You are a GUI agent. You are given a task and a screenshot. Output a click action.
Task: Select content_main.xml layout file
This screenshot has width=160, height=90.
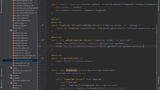coord(20,45)
